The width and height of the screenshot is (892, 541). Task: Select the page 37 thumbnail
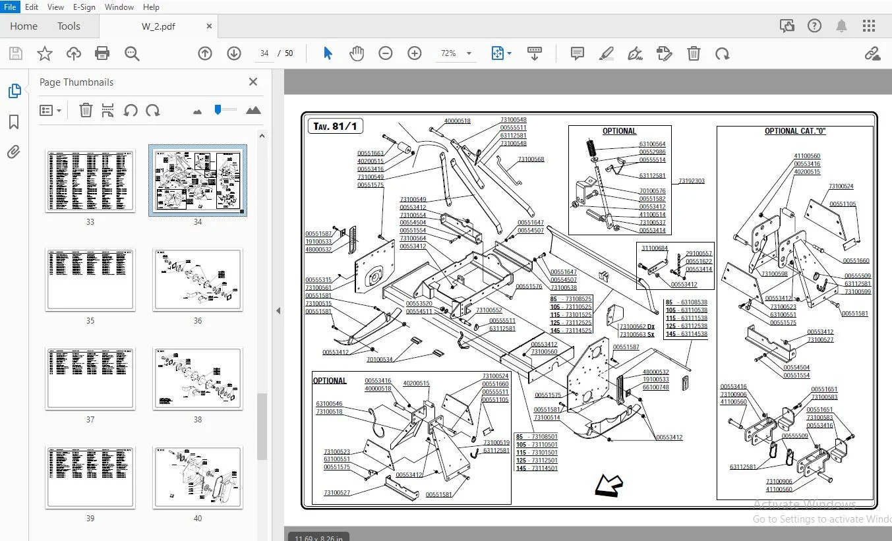coord(90,378)
